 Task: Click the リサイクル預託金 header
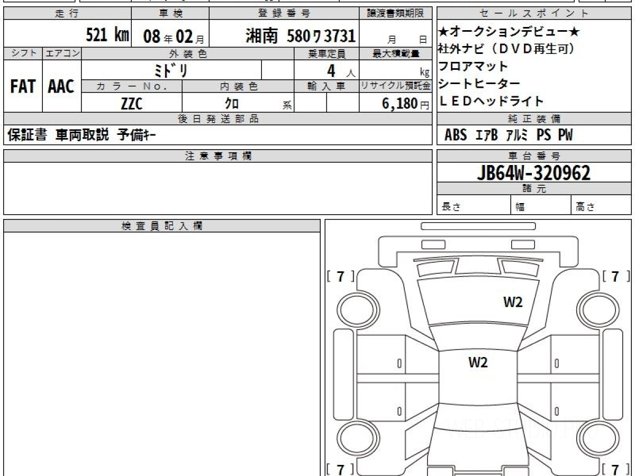coord(396,86)
